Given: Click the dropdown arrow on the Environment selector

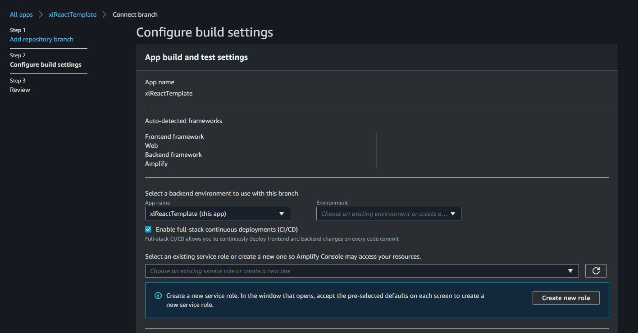Looking at the screenshot, I should click(453, 213).
